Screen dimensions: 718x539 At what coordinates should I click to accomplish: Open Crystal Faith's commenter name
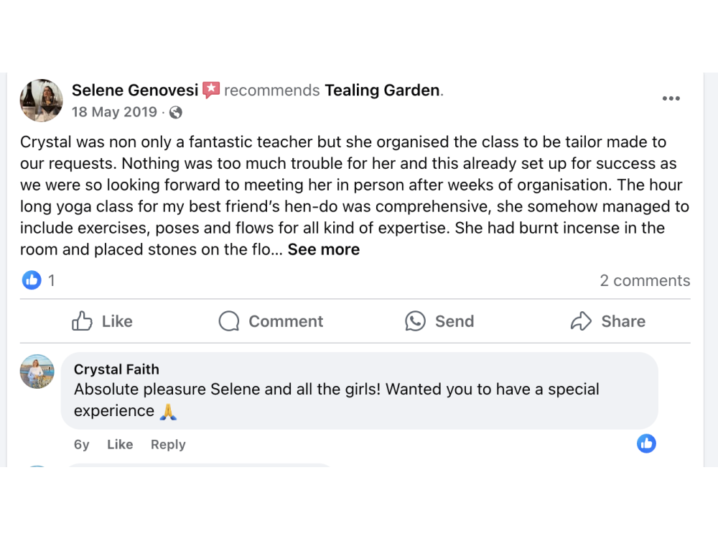116,369
